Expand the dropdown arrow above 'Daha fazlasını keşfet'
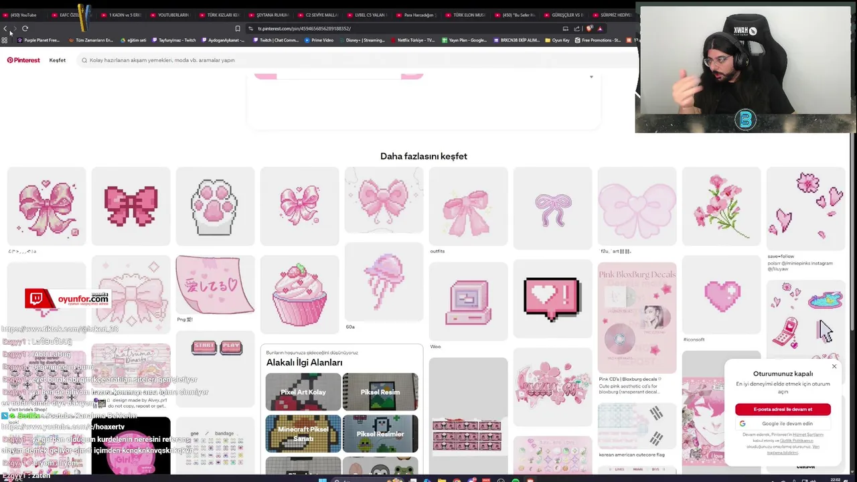The width and height of the screenshot is (857, 482). click(591, 77)
